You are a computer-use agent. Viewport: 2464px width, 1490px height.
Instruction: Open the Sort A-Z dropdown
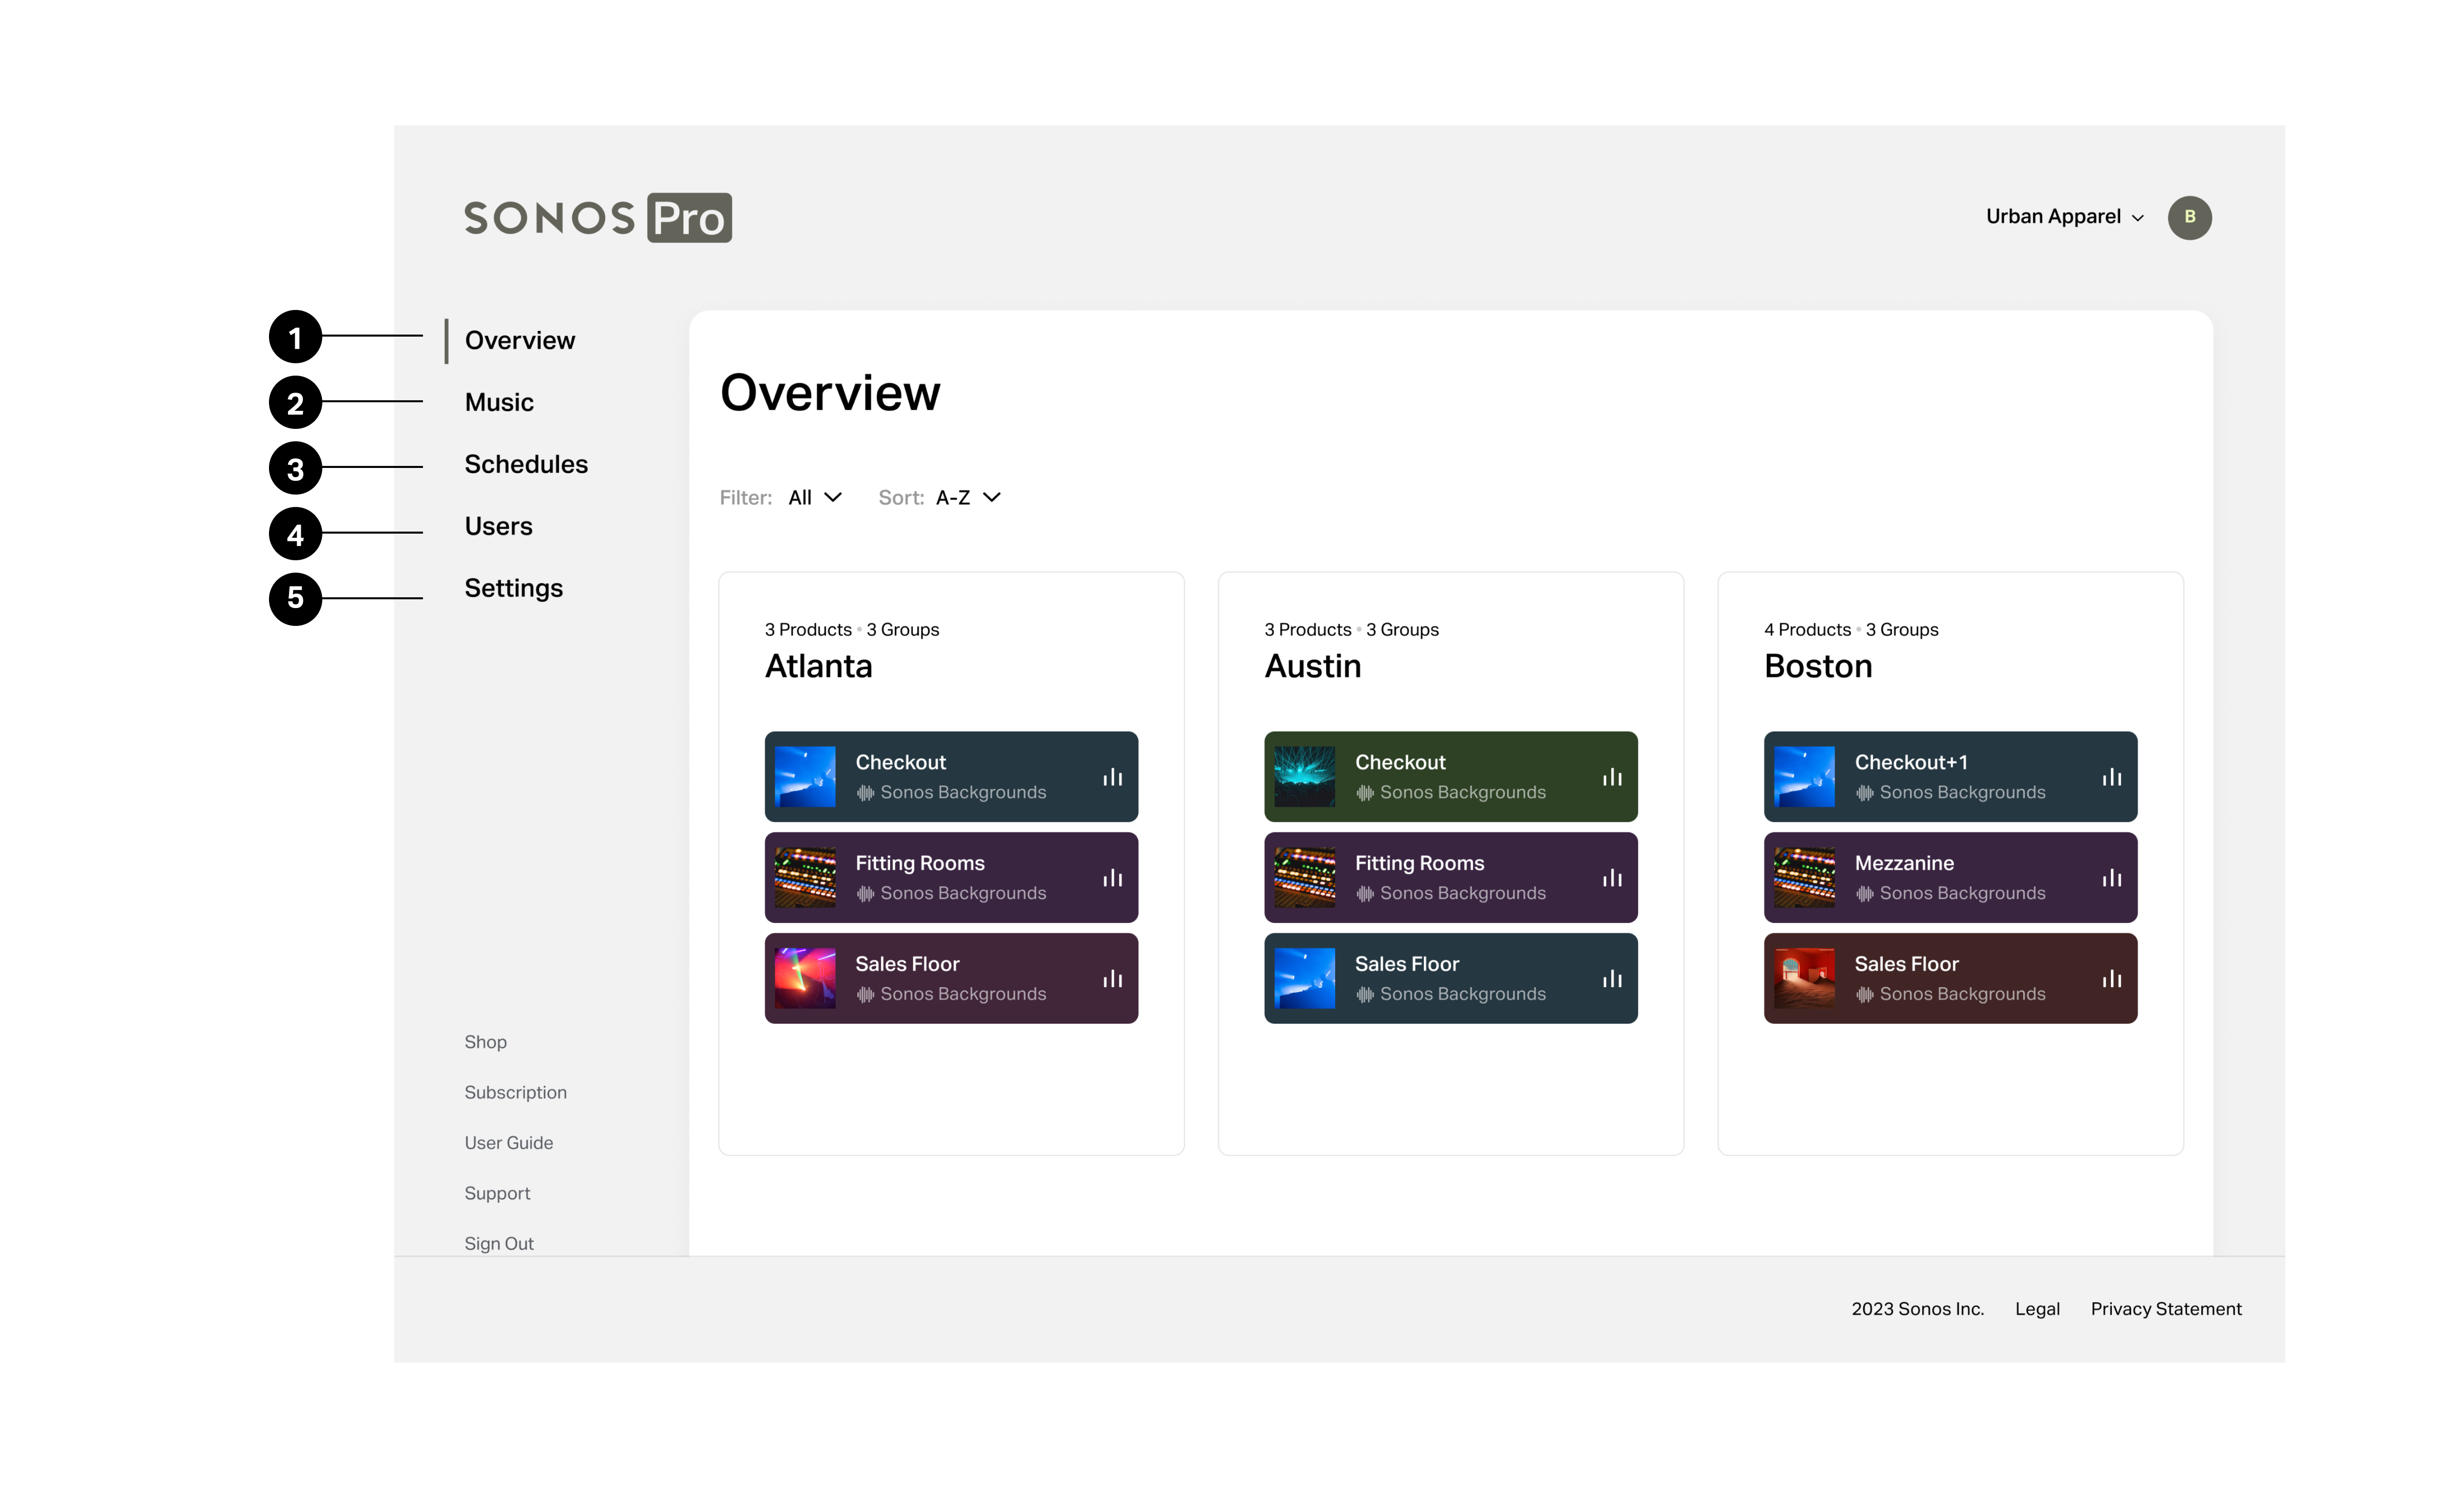point(967,498)
